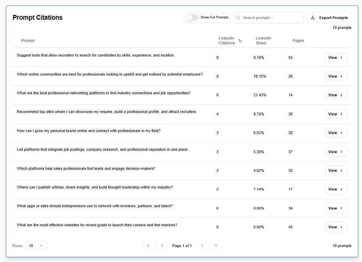Click the 6.82% LinkedIn Share value
This screenshot has height=262, width=362.
click(x=258, y=133)
